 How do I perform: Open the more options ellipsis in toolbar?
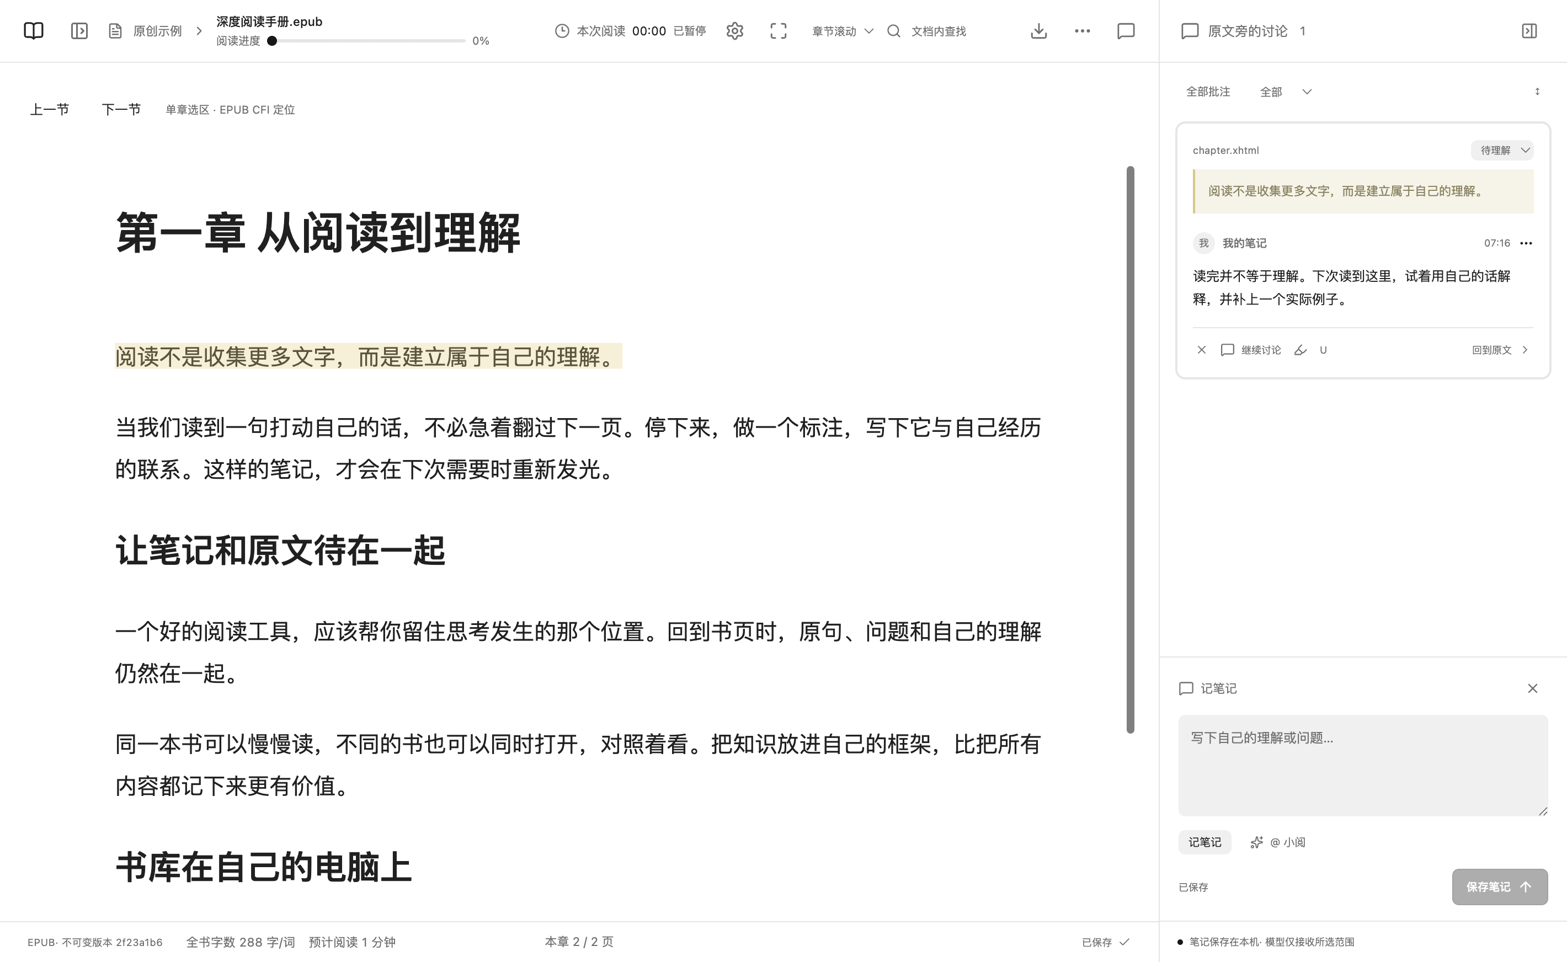click(1082, 30)
